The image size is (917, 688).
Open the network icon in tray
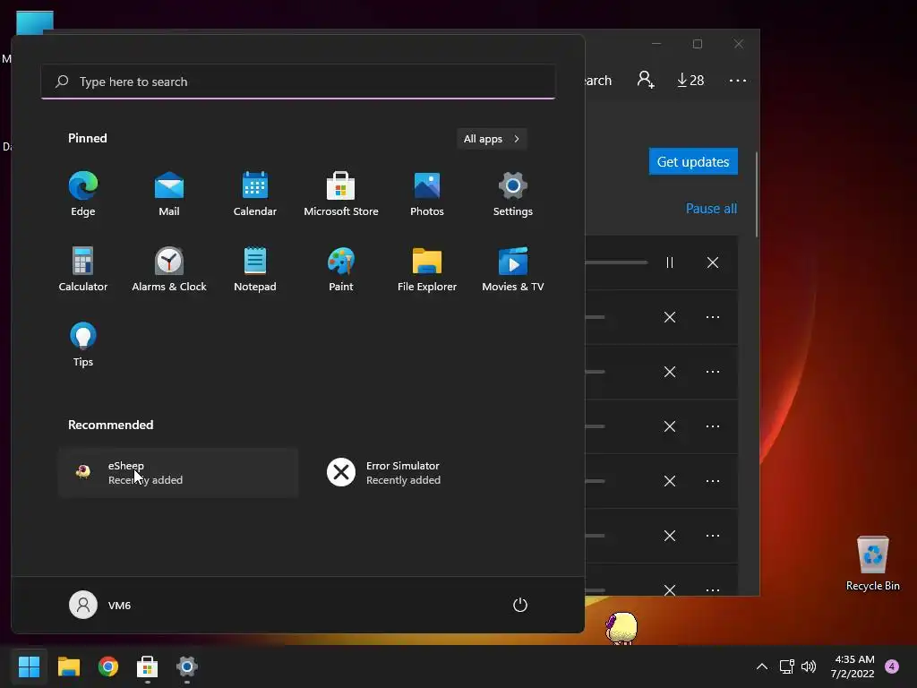pyautogui.click(x=786, y=666)
